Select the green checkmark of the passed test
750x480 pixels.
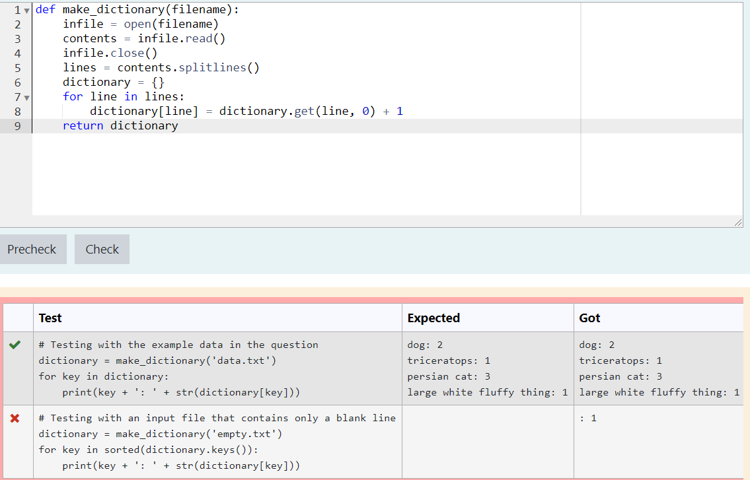15,345
